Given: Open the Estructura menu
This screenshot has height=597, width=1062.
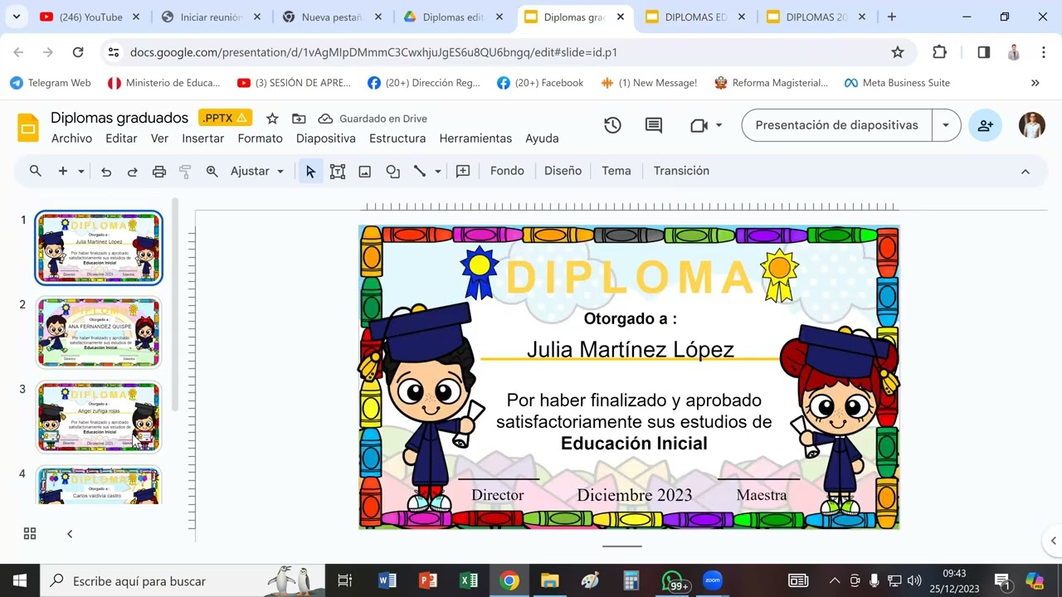Looking at the screenshot, I should point(397,138).
